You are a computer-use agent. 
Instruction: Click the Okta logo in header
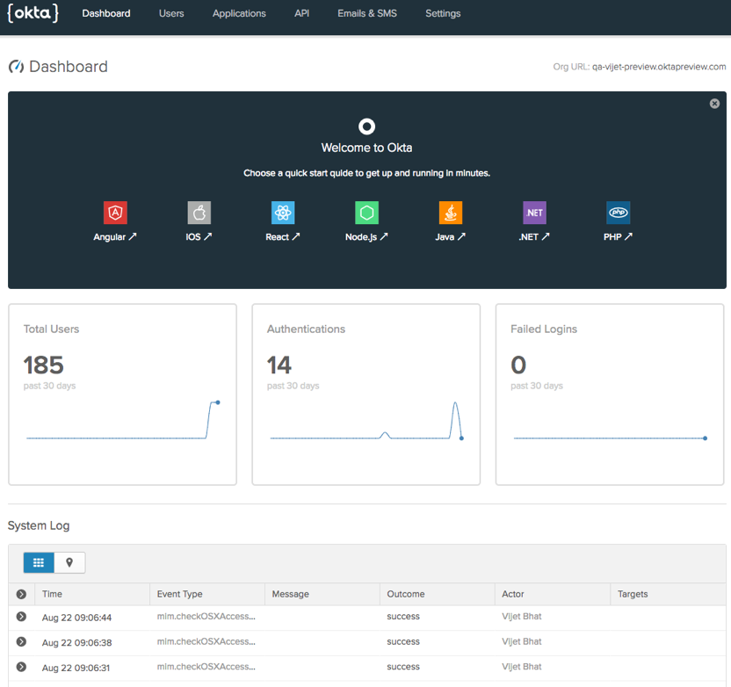(x=33, y=13)
